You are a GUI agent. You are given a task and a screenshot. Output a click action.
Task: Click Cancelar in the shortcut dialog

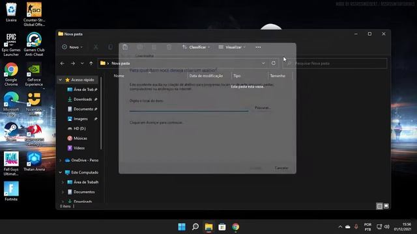click(x=281, y=168)
